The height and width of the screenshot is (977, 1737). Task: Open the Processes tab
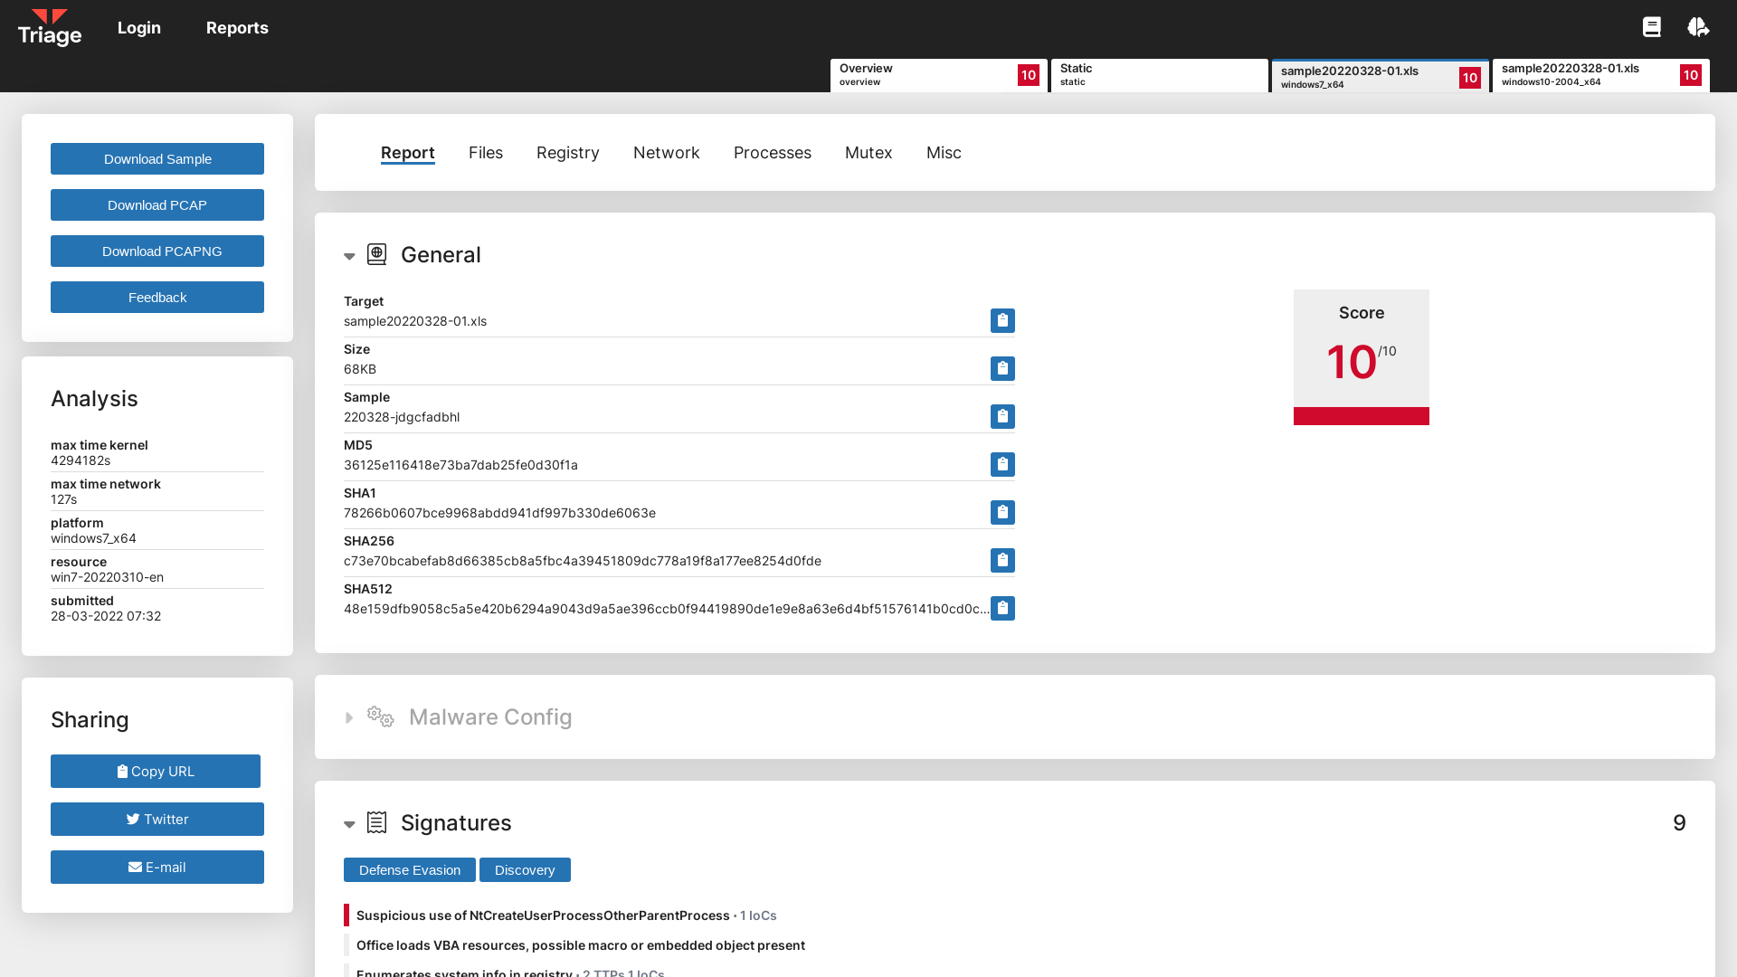pos(773,153)
